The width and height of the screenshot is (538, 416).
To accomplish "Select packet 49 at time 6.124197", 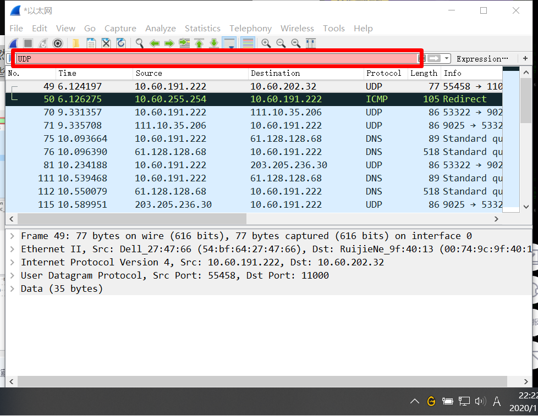I will click(254, 86).
